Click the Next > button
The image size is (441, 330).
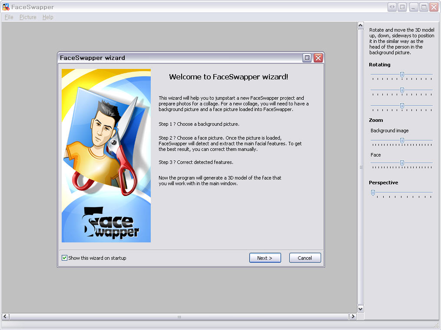click(x=265, y=258)
